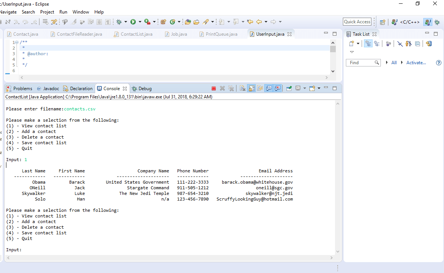Click the Open Task icon
Viewport: 444px width, 273px height.
click(x=197, y=22)
